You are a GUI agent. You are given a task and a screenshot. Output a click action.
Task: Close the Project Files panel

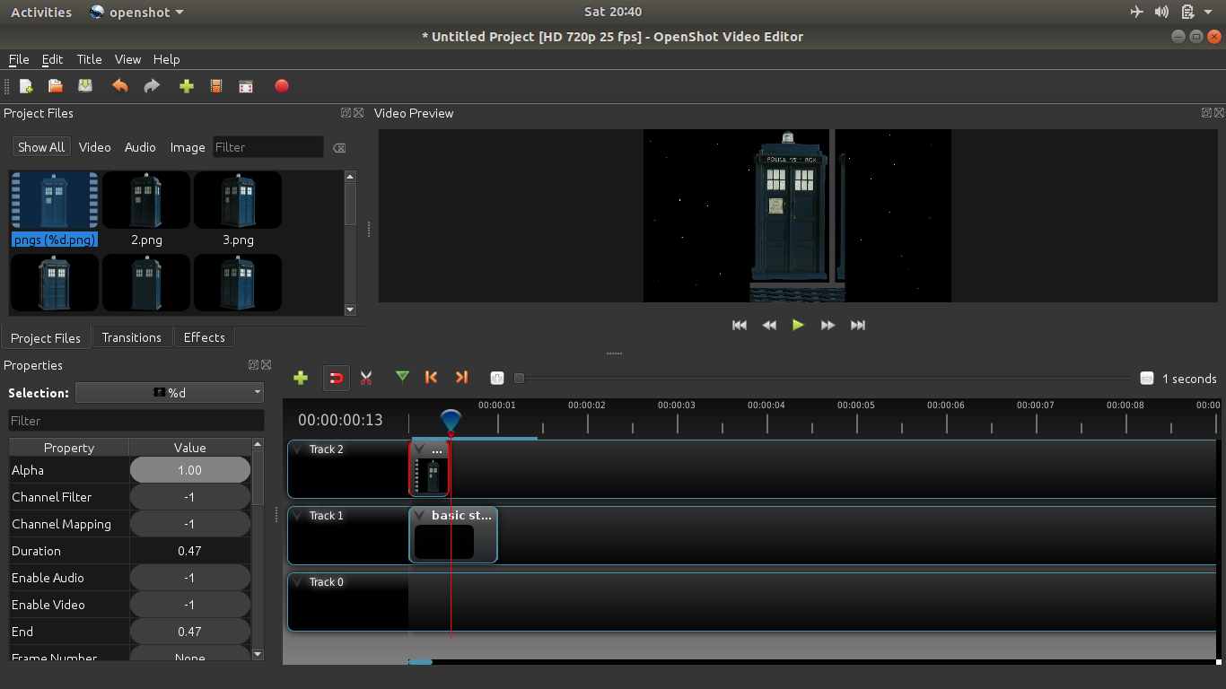[x=358, y=113]
